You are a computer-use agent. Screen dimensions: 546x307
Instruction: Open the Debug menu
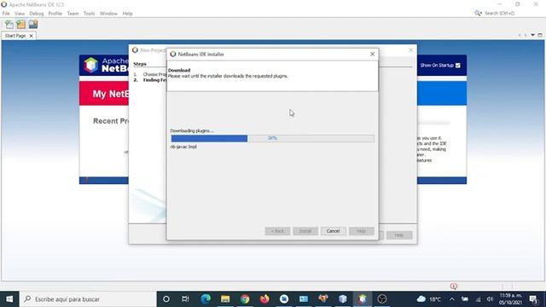36,14
